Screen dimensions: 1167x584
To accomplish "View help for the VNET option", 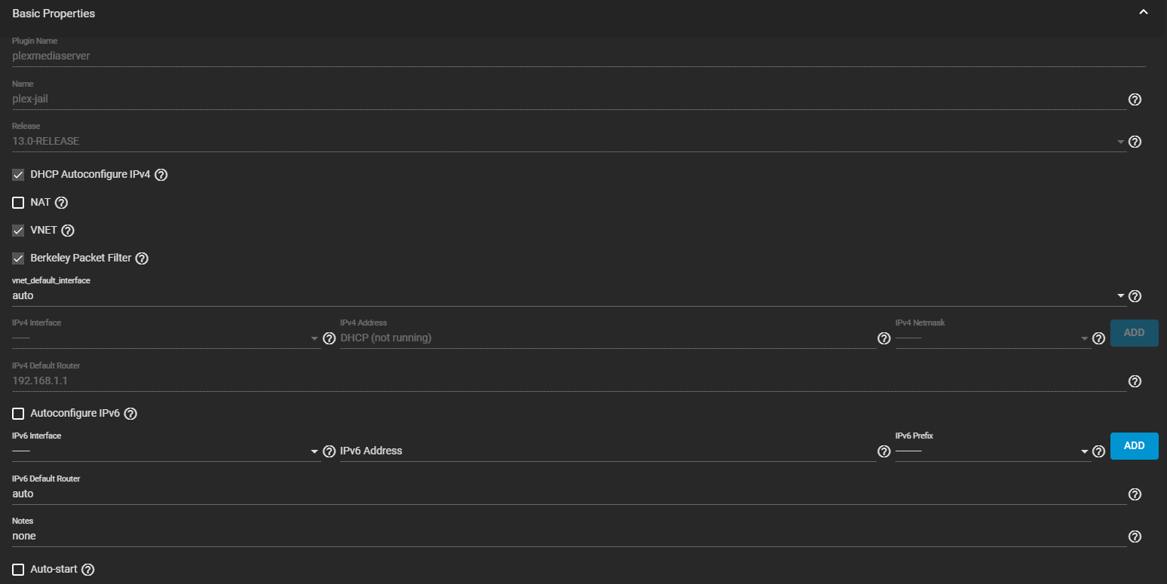I will (68, 231).
